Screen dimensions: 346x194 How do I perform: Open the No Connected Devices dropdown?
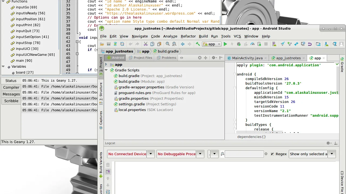coord(131,154)
